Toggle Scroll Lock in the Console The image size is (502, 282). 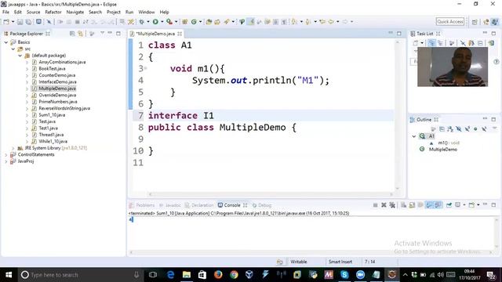click(412, 205)
